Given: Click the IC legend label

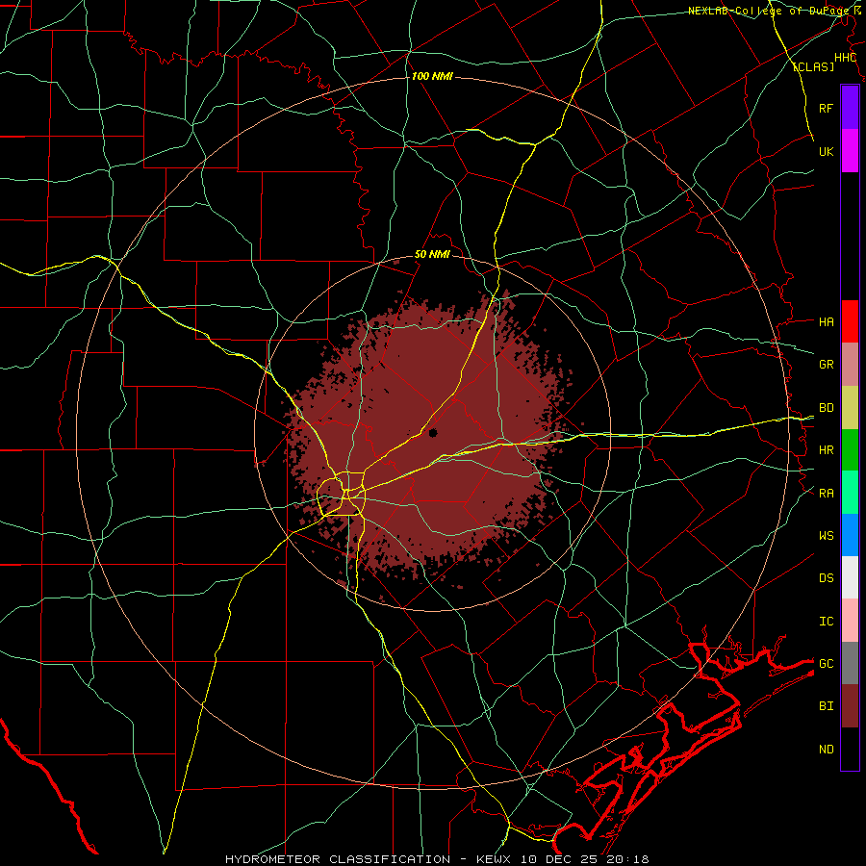Looking at the screenshot, I should [827, 622].
